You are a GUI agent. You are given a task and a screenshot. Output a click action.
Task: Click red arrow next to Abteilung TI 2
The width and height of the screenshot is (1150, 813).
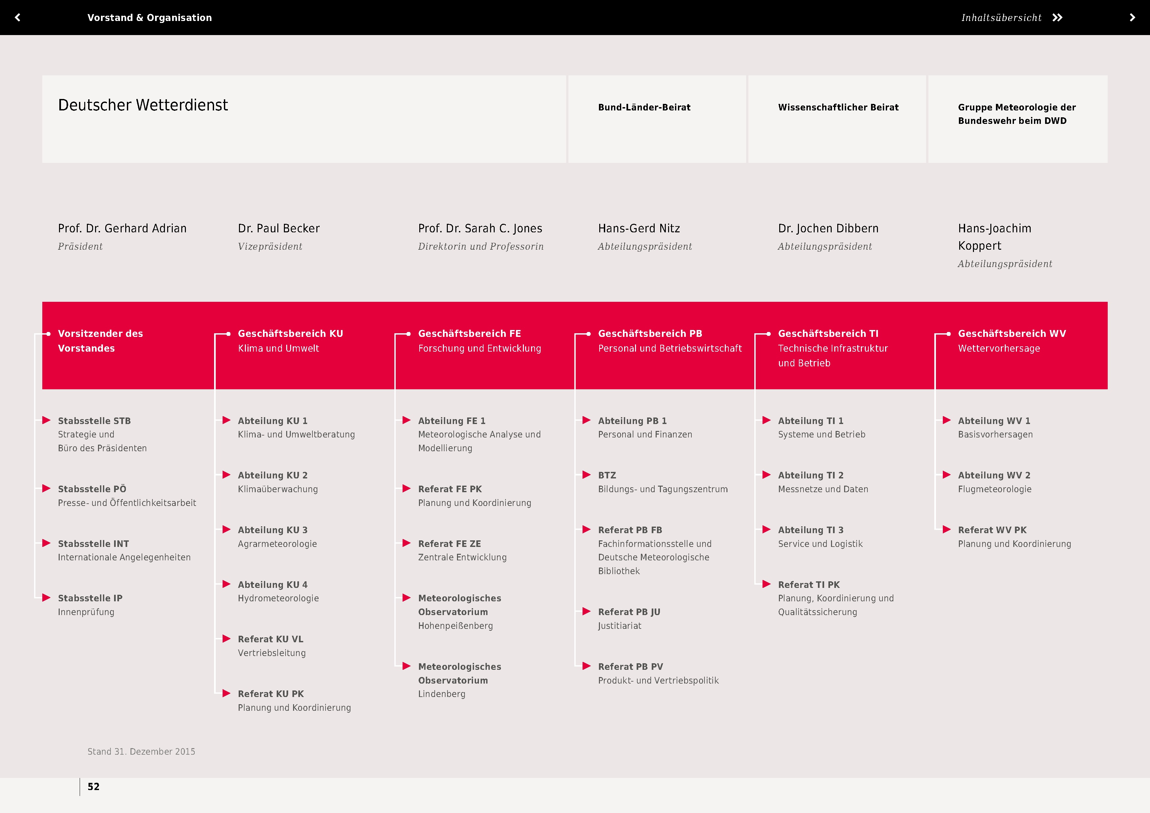tap(766, 474)
